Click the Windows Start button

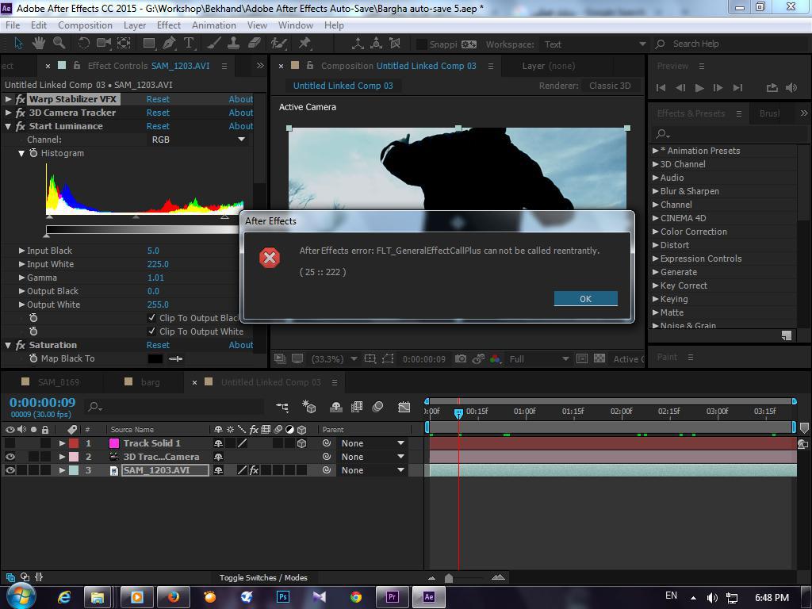click(x=21, y=596)
